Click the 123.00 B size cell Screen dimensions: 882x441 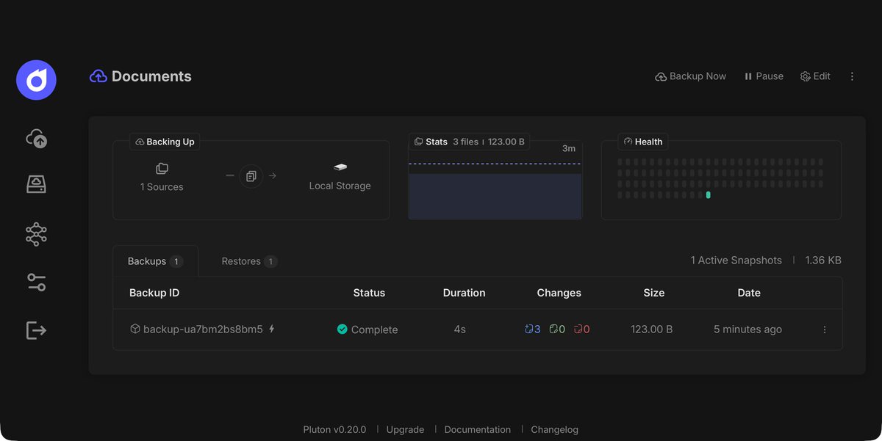pyautogui.click(x=651, y=329)
